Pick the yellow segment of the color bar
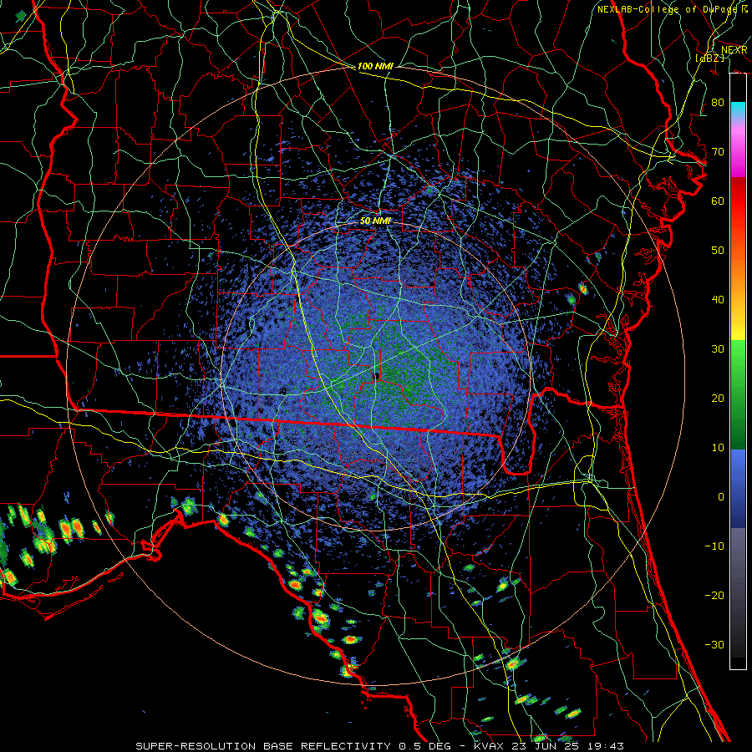752x752 pixels. coord(738,326)
